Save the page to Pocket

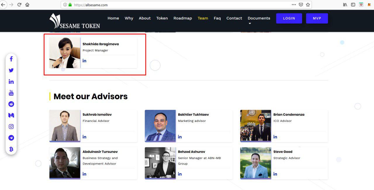301,5
